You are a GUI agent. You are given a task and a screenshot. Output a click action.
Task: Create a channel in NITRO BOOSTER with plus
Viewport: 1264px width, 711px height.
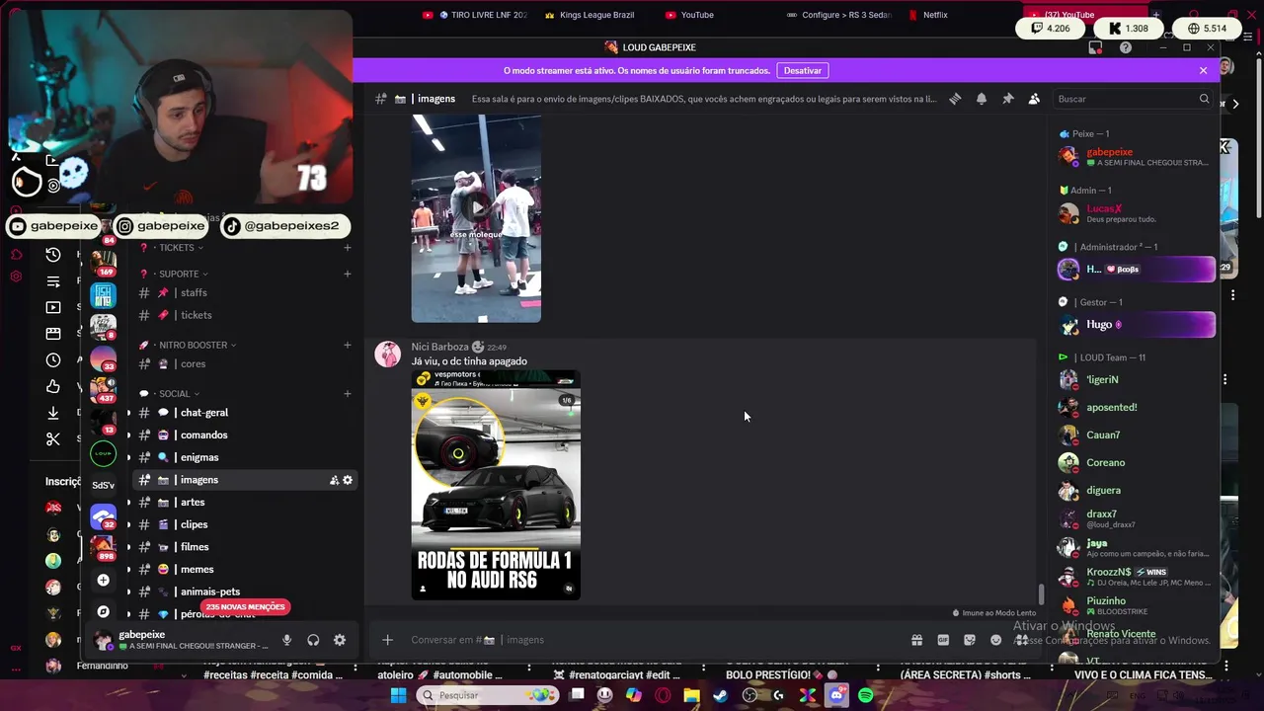coord(348,345)
